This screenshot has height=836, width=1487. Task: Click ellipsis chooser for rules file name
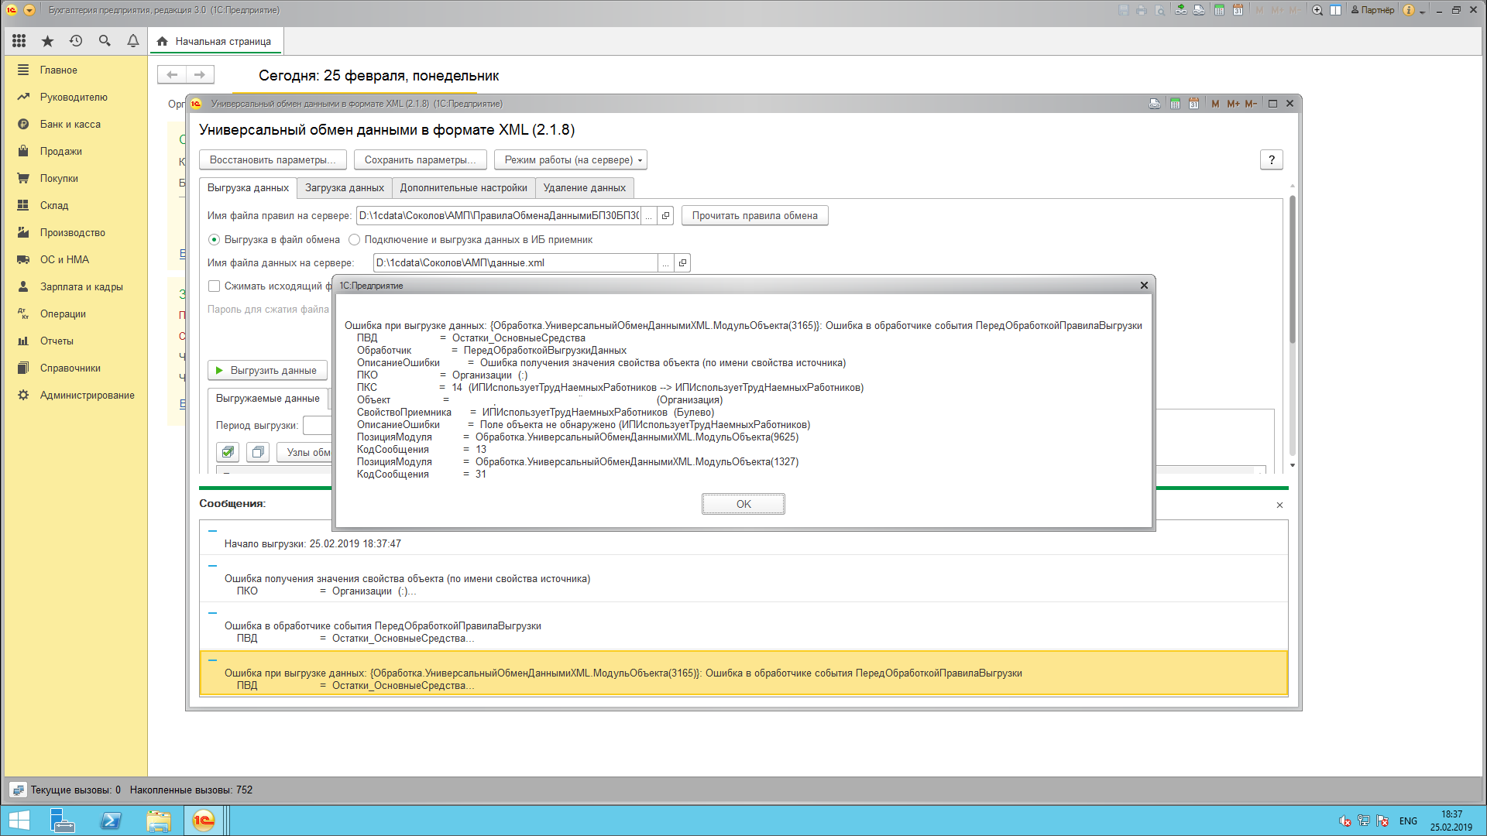click(x=649, y=216)
